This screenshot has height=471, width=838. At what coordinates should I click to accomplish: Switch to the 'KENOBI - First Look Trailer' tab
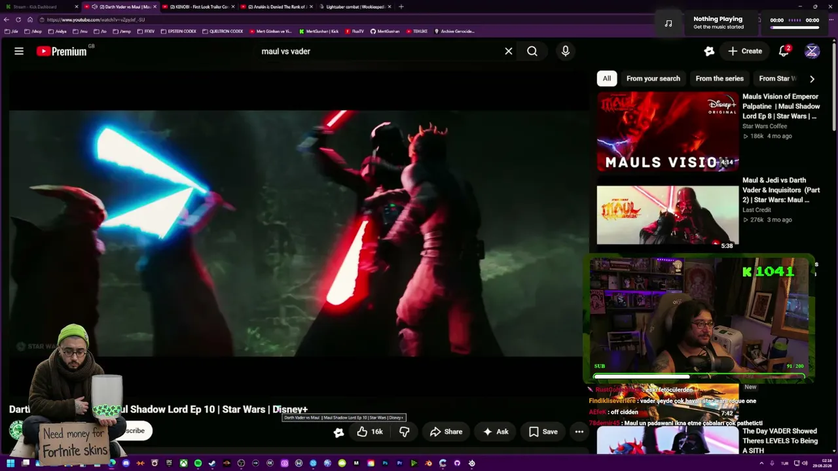[199, 7]
